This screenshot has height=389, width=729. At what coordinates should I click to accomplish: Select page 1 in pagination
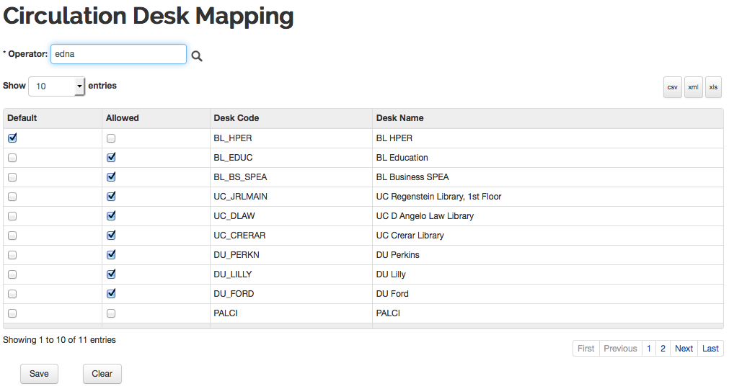click(x=649, y=349)
